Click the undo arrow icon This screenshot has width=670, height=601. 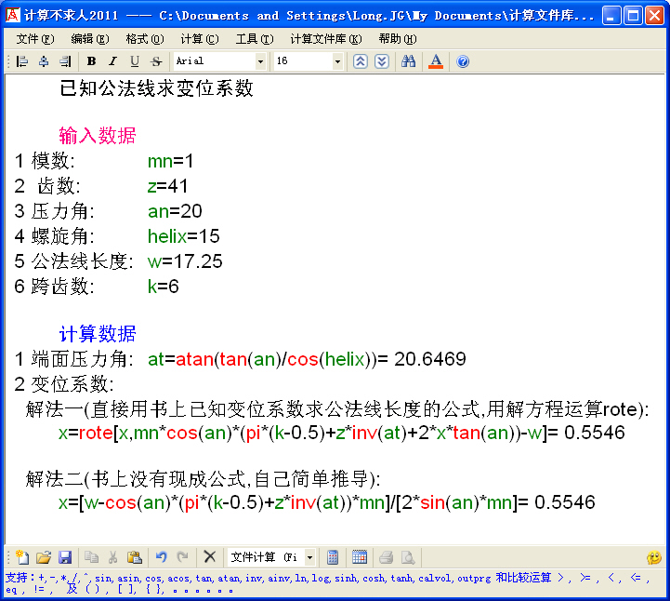coord(161,557)
